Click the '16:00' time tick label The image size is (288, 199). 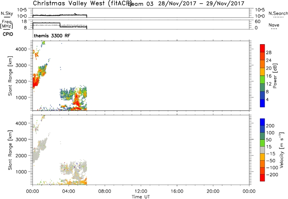tap(177, 191)
